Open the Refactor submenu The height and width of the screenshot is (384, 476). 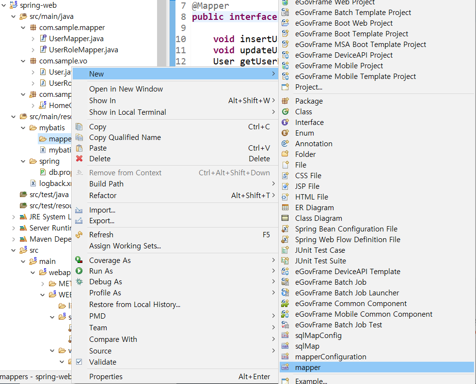(175, 195)
